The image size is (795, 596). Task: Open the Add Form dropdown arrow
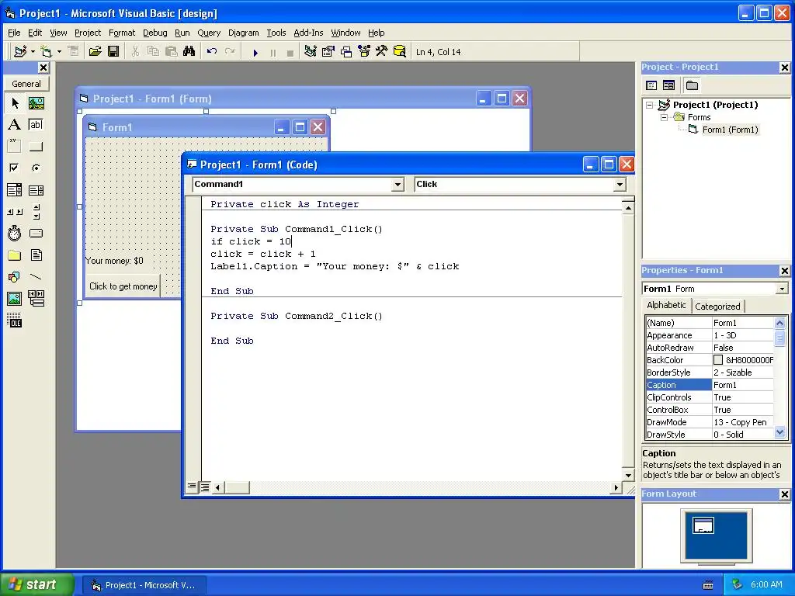pyautogui.click(x=59, y=51)
